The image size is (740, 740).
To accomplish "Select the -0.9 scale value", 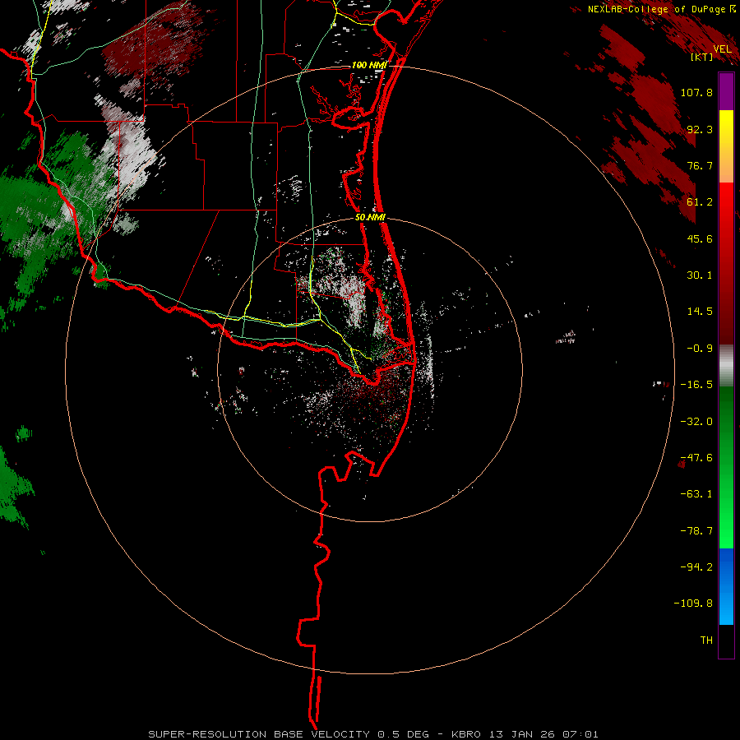I will (700, 349).
